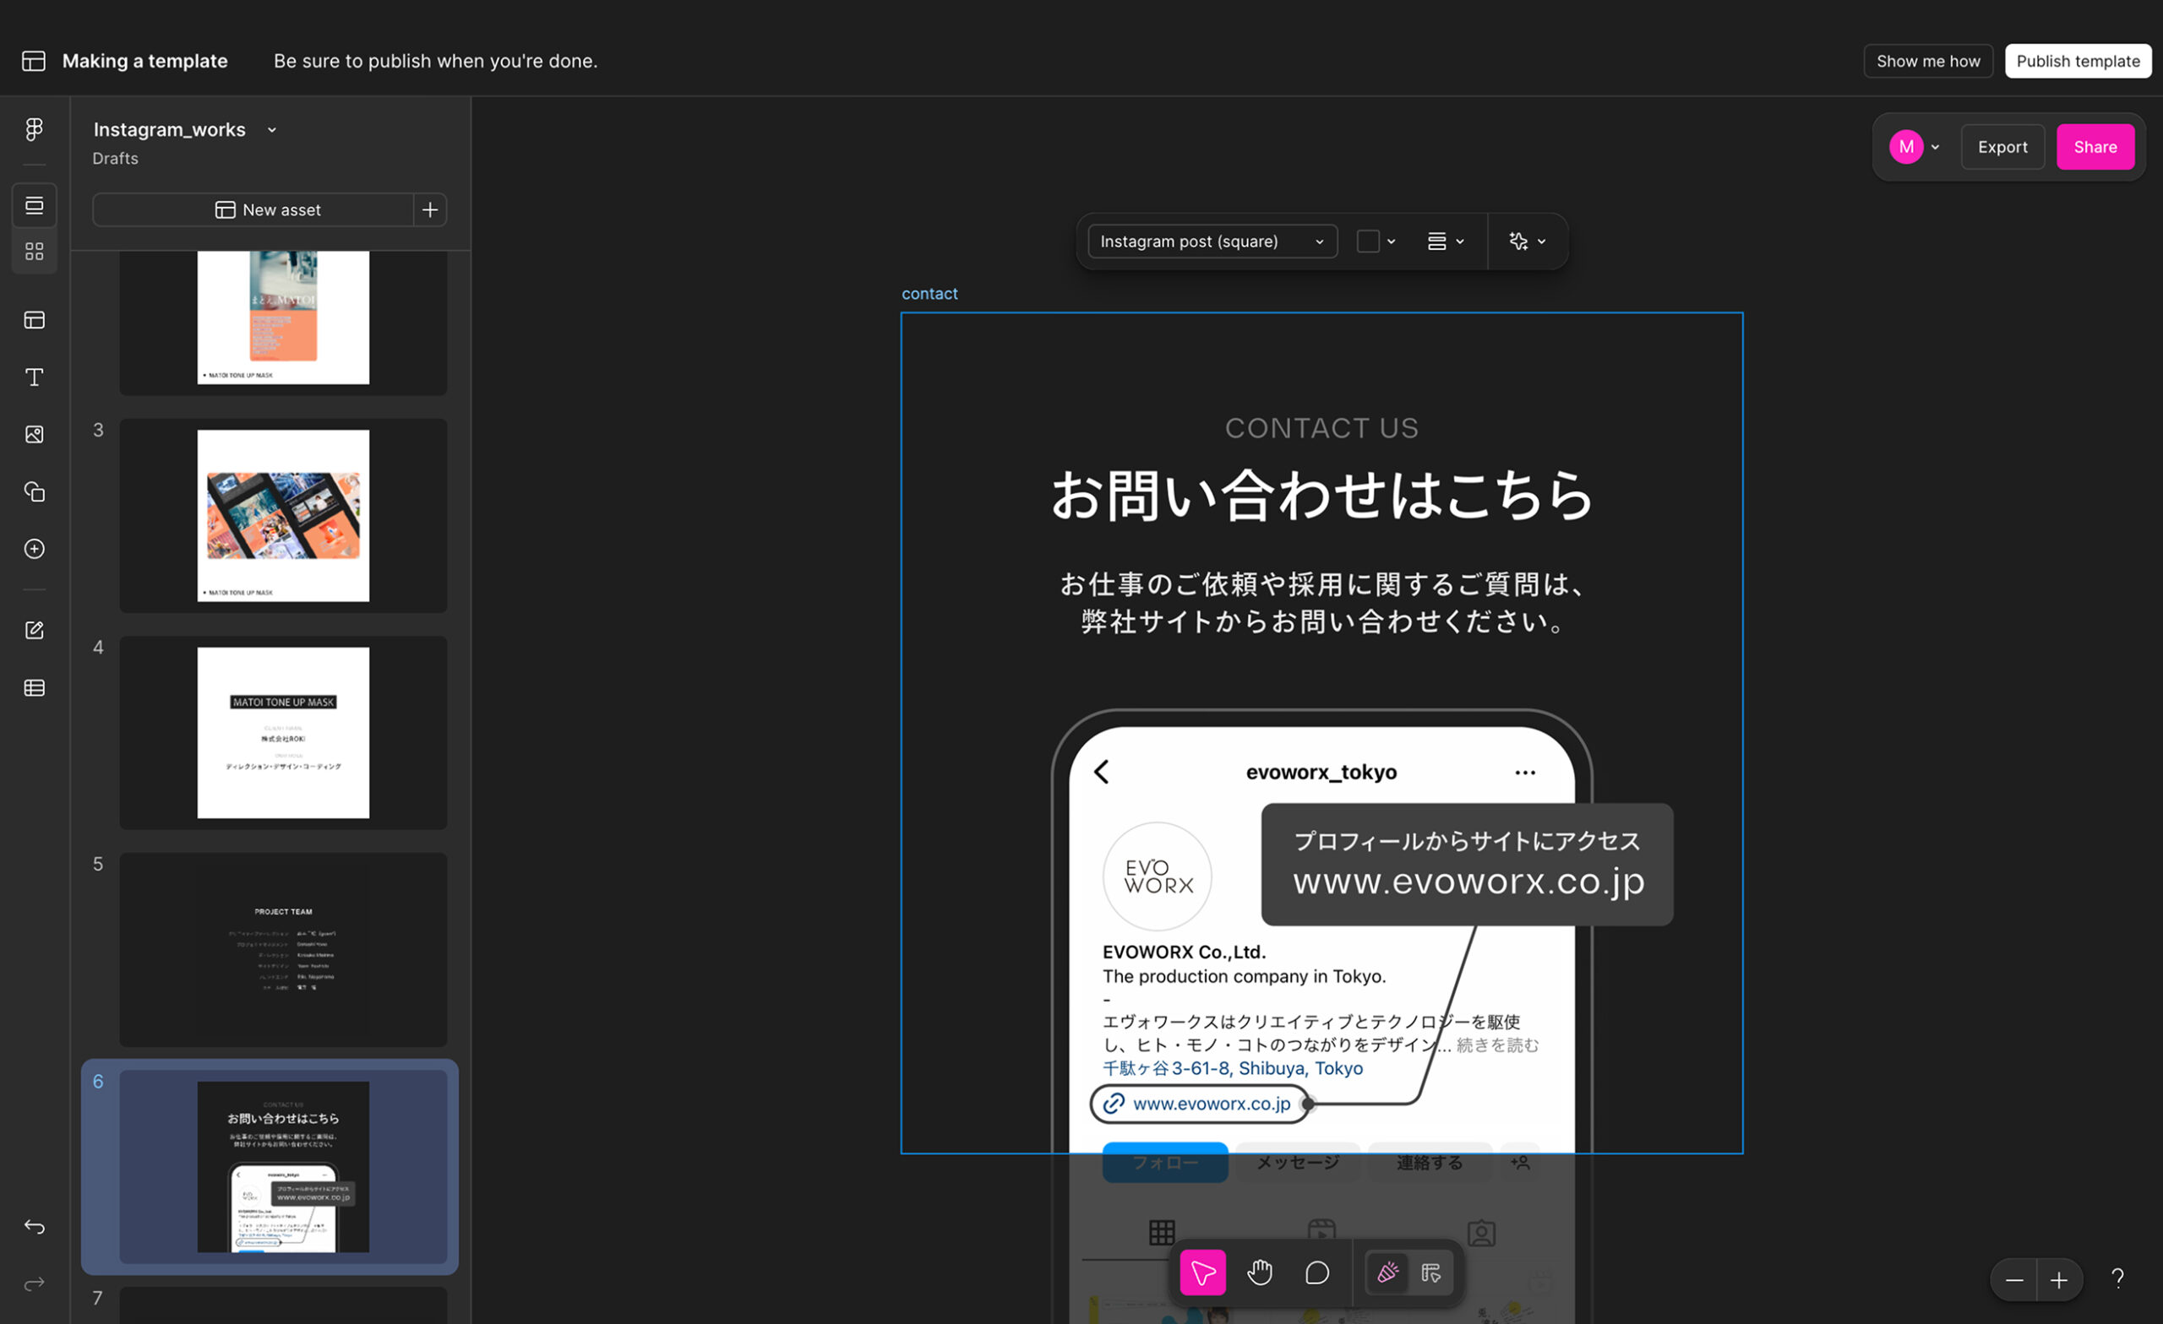
Task: Click the pink Share button
Action: pyautogui.click(x=2095, y=148)
